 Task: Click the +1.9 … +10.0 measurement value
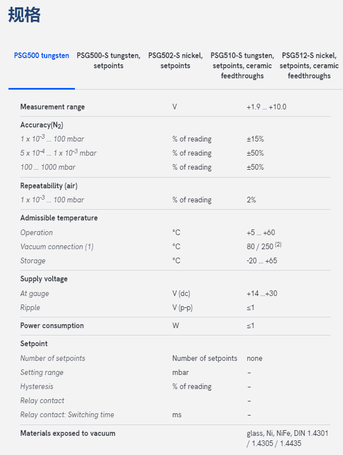[x=266, y=107]
